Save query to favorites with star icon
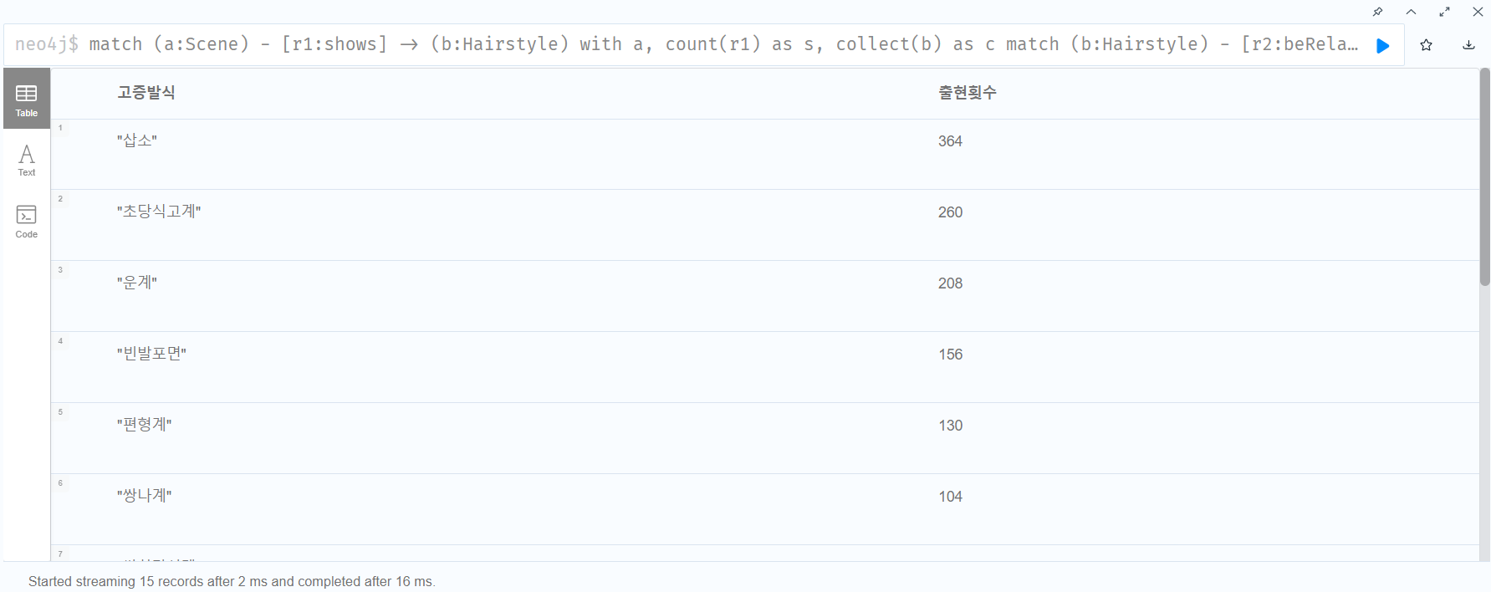The width and height of the screenshot is (1491, 592). coord(1427,45)
